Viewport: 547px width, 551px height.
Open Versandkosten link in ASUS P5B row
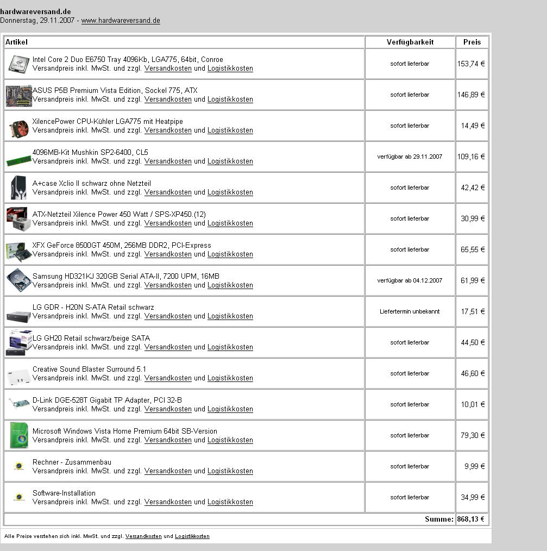(168, 99)
